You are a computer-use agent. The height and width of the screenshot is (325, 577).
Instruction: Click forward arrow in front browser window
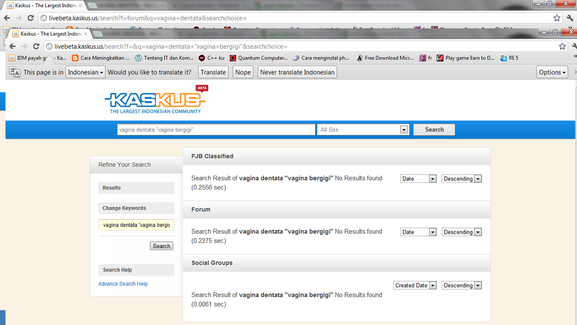pyautogui.click(x=24, y=46)
